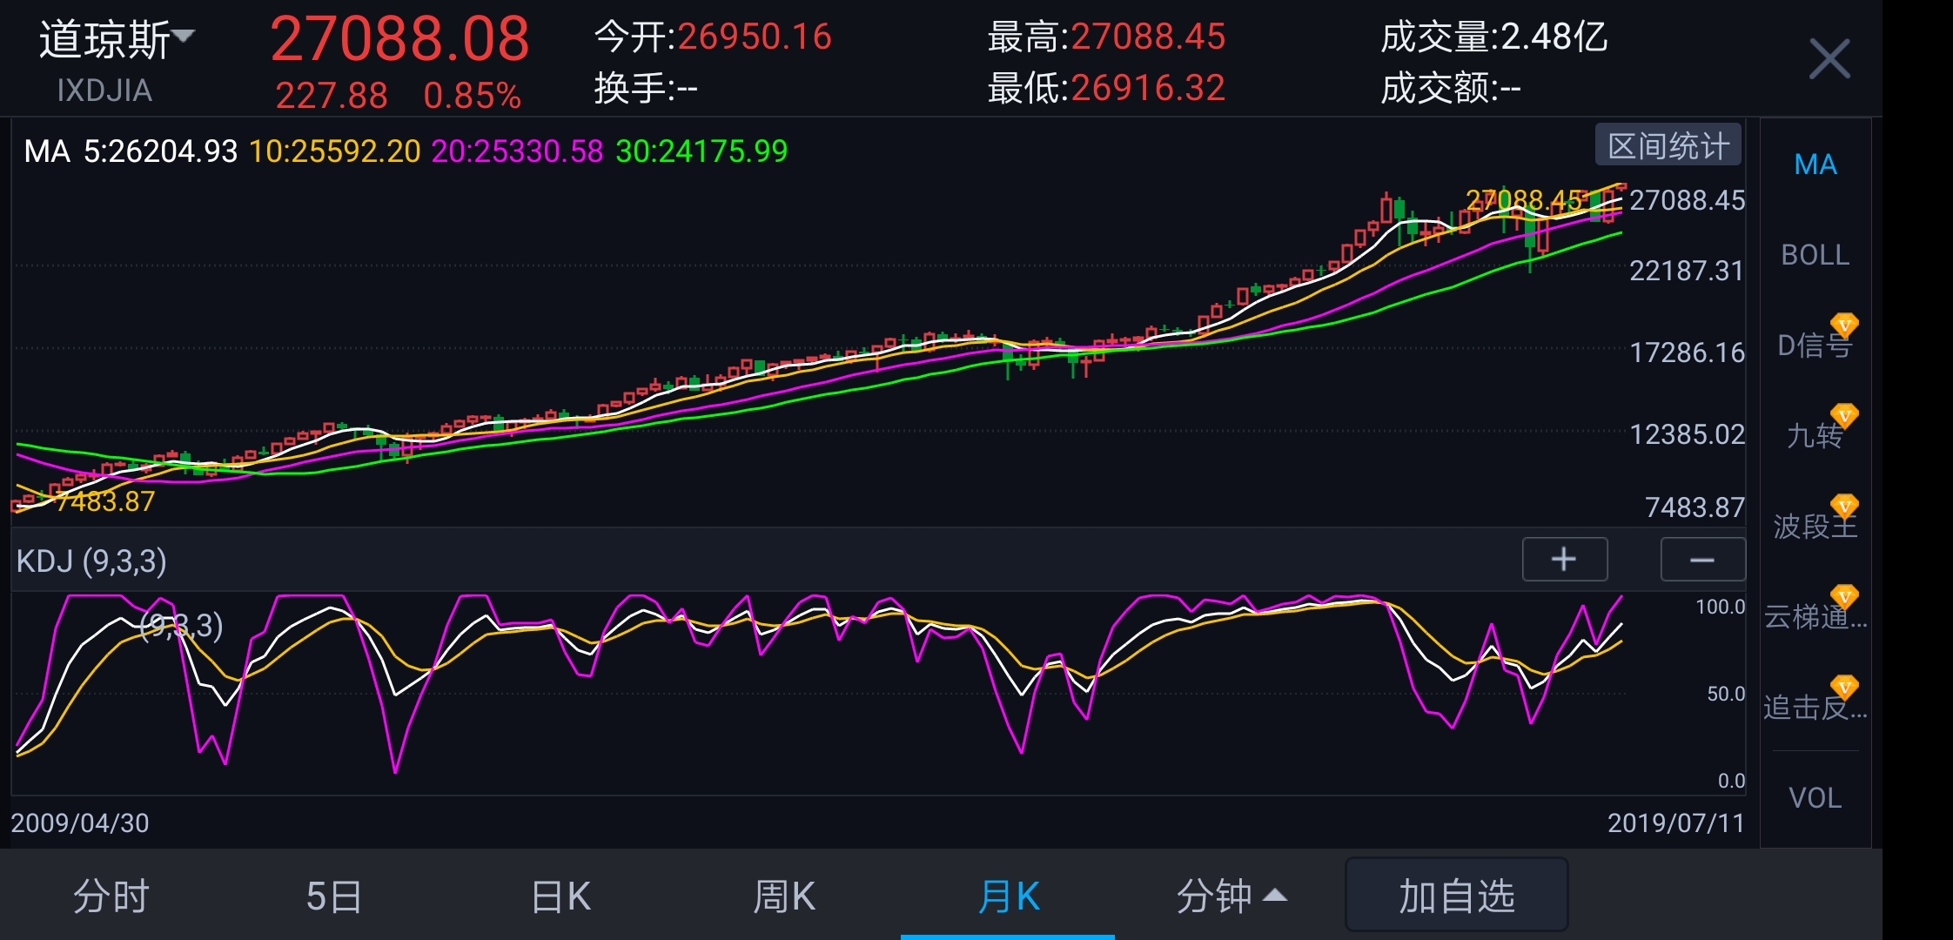Click VIP diamond badge on 波段王

pos(1844,507)
